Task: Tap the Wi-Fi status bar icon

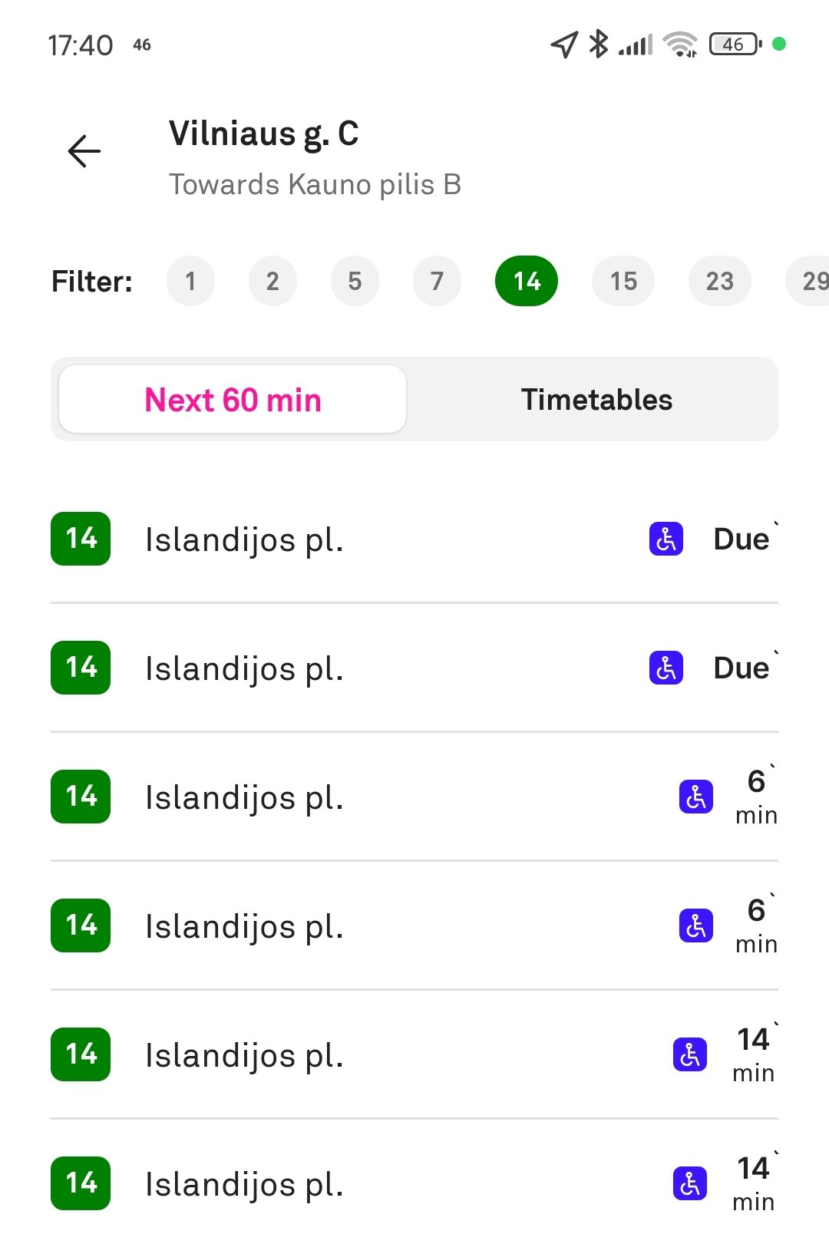Action: 680,45
